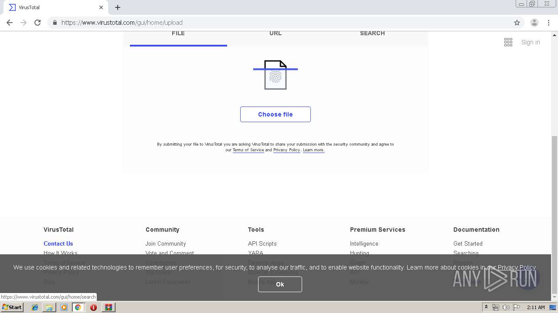
Task: Open Privacy Policy link under upload
Action: [286, 150]
